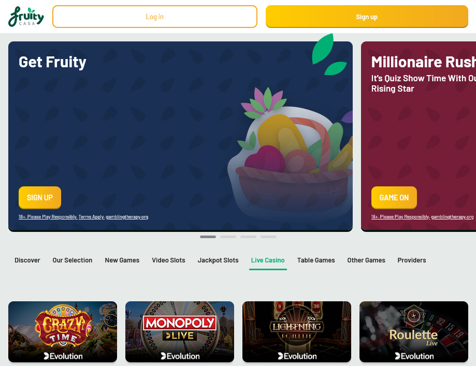This screenshot has height=366, width=476.
Task: Open the Monopoly Live game tile
Action: click(x=180, y=332)
